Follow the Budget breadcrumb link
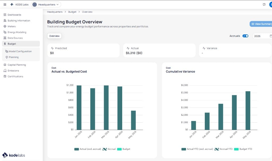The image size is (272, 161). [x=72, y=12]
